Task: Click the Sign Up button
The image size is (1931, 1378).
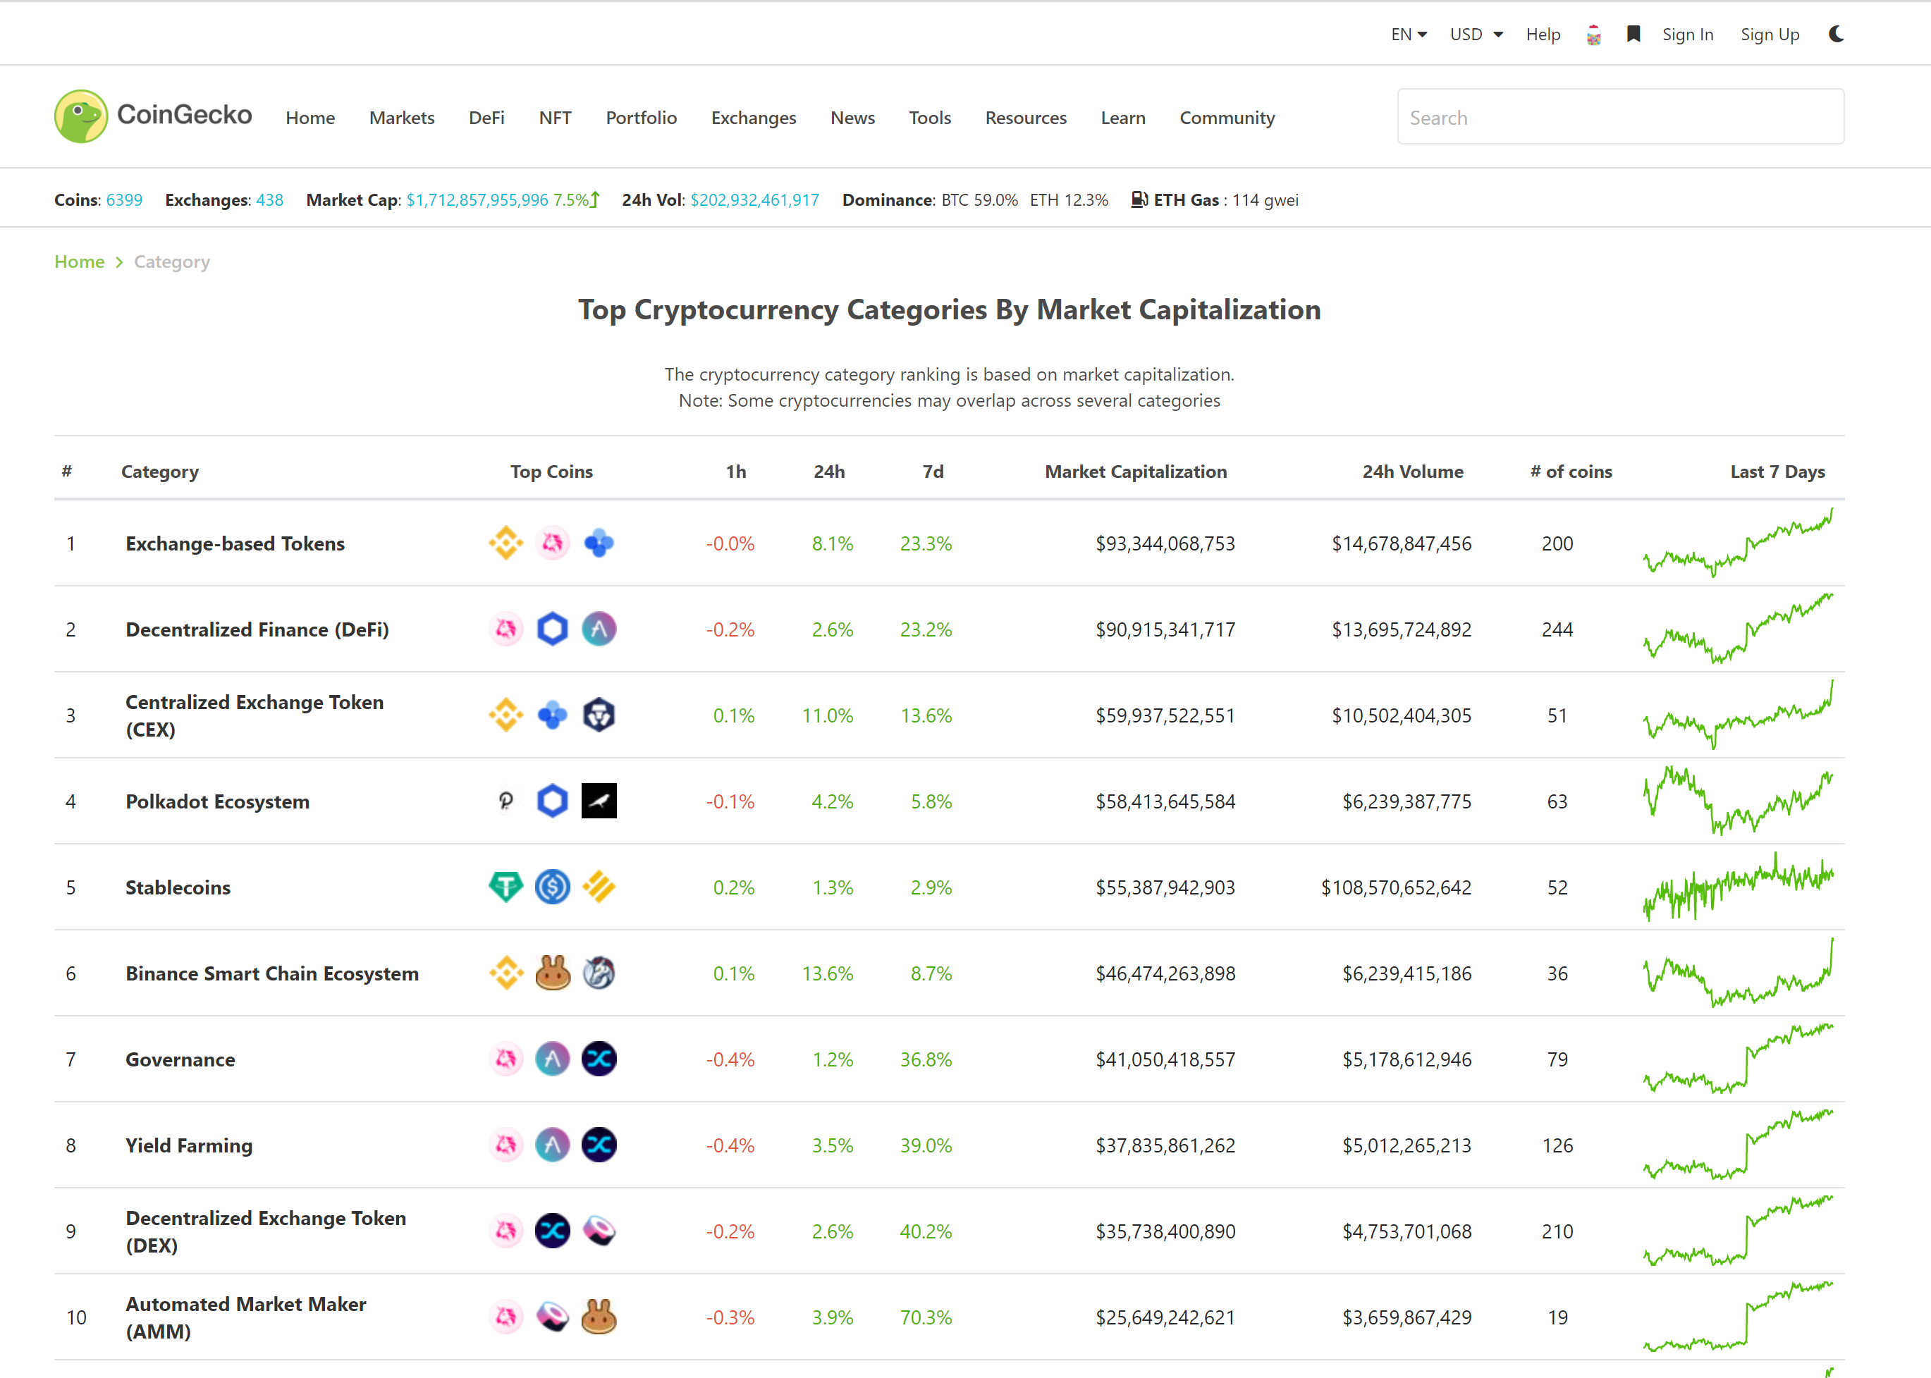Action: (1770, 34)
